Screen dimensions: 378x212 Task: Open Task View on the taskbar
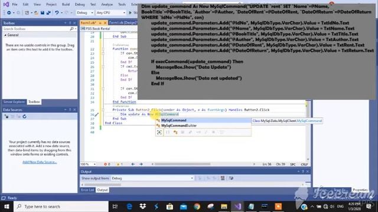pyautogui.click(x=115, y=207)
